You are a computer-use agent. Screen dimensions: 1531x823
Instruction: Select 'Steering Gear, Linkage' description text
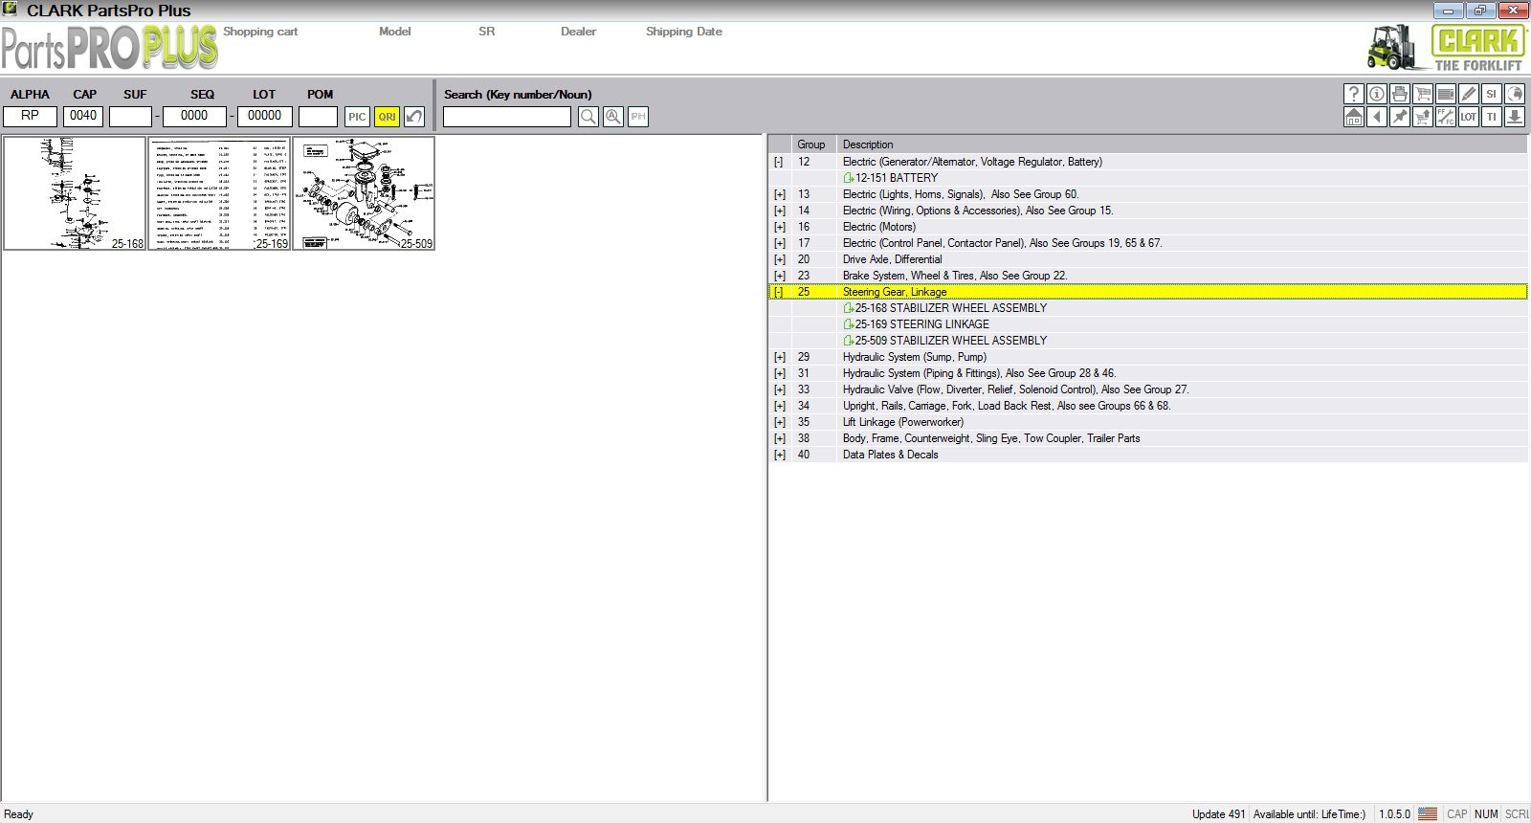(895, 292)
